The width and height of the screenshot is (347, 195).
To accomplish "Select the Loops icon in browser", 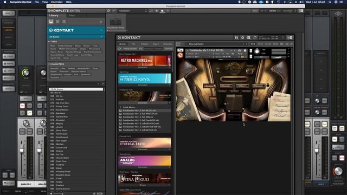I will (x=57, y=22).
